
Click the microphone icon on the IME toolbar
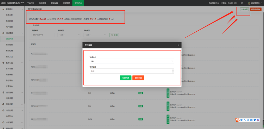[248, 120]
